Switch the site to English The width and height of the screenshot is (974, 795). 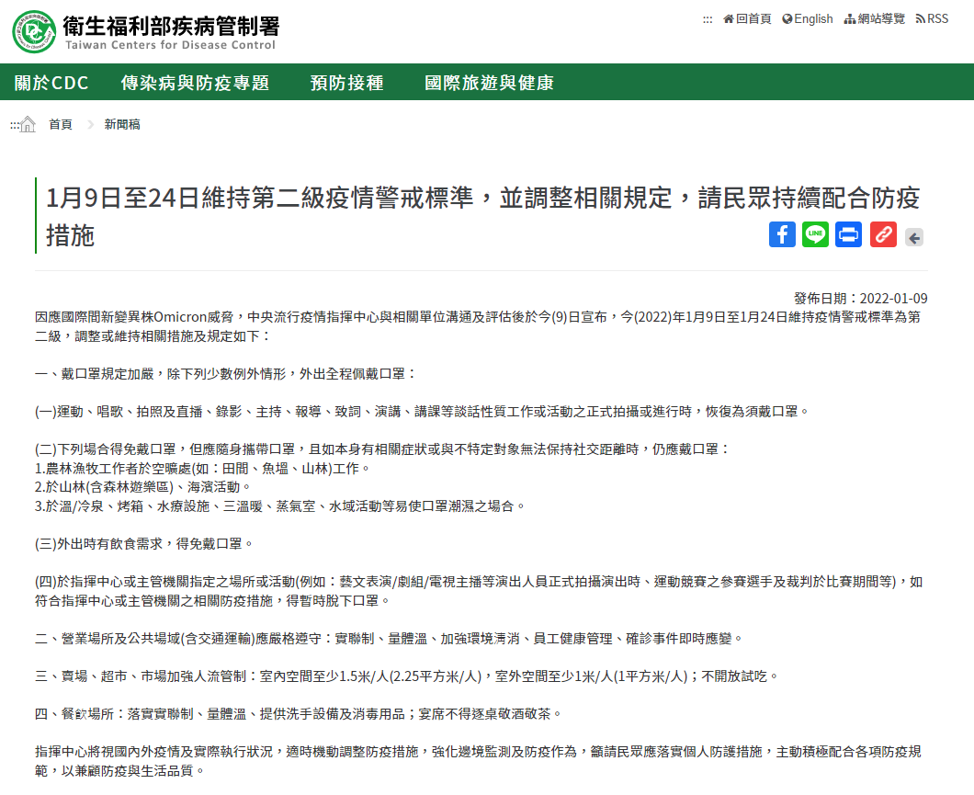tap(808, 19)
